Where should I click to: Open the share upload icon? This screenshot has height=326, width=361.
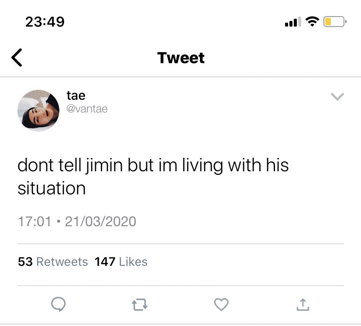click(303, 304)
